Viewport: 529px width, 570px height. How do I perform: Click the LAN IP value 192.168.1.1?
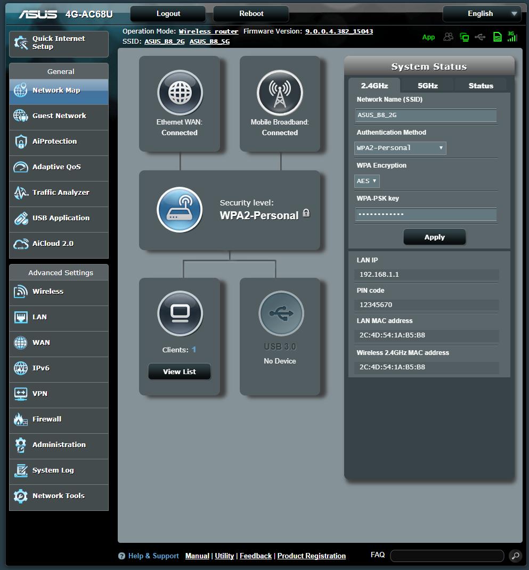click(379, 275)
